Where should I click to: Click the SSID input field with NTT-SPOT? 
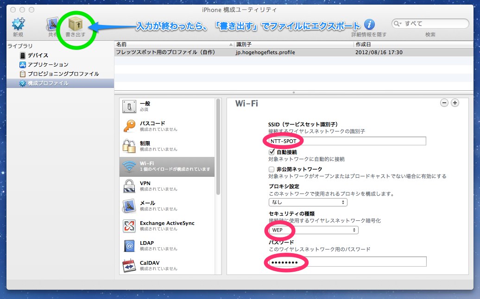[347, 141]
